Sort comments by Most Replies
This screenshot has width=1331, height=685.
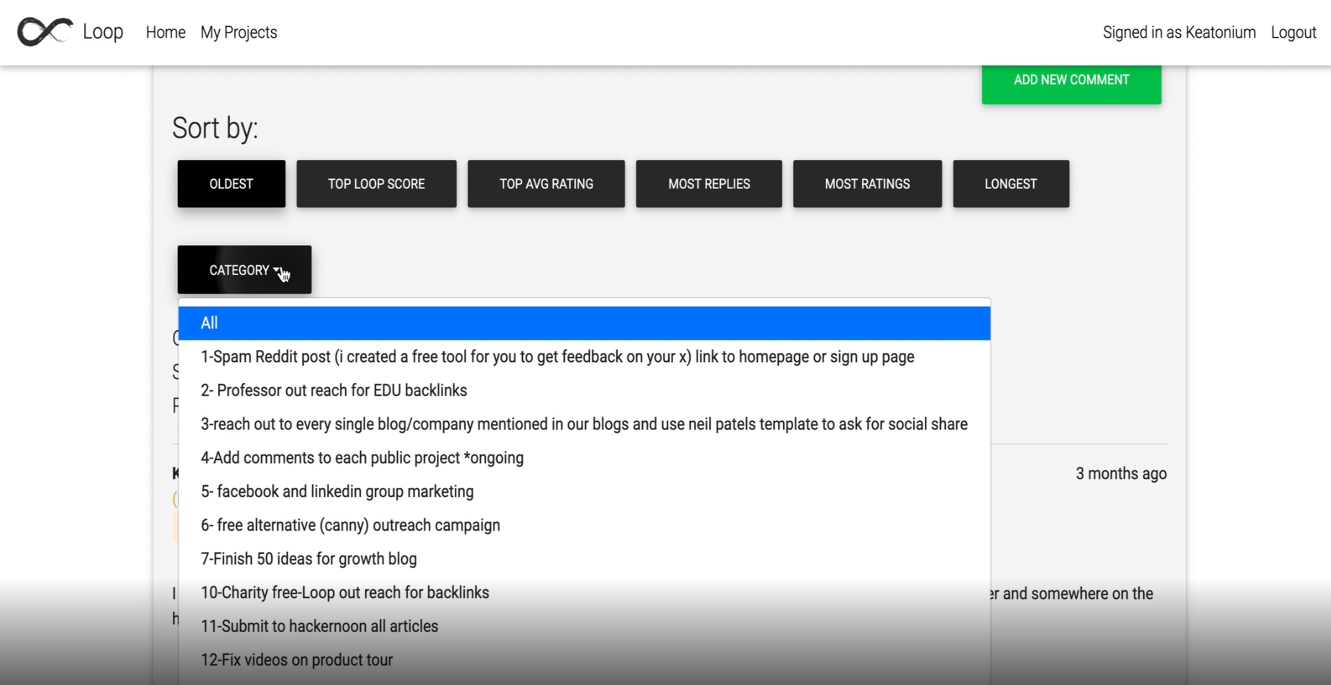click(709, 184)
